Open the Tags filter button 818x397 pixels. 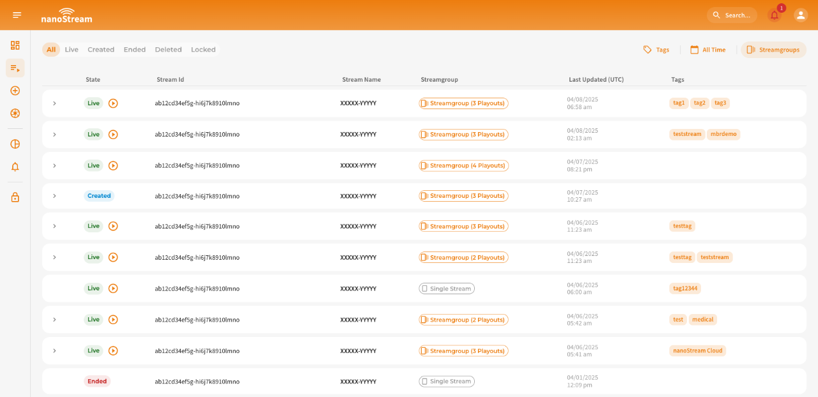[x=656, y=49]
